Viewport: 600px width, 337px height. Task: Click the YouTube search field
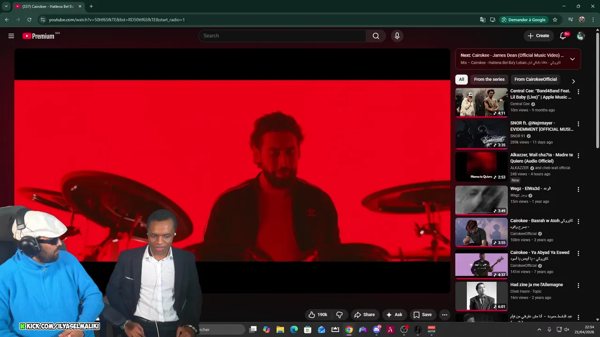point(282,36)
